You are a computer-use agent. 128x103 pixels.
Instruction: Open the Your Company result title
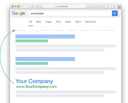point(34,81)
